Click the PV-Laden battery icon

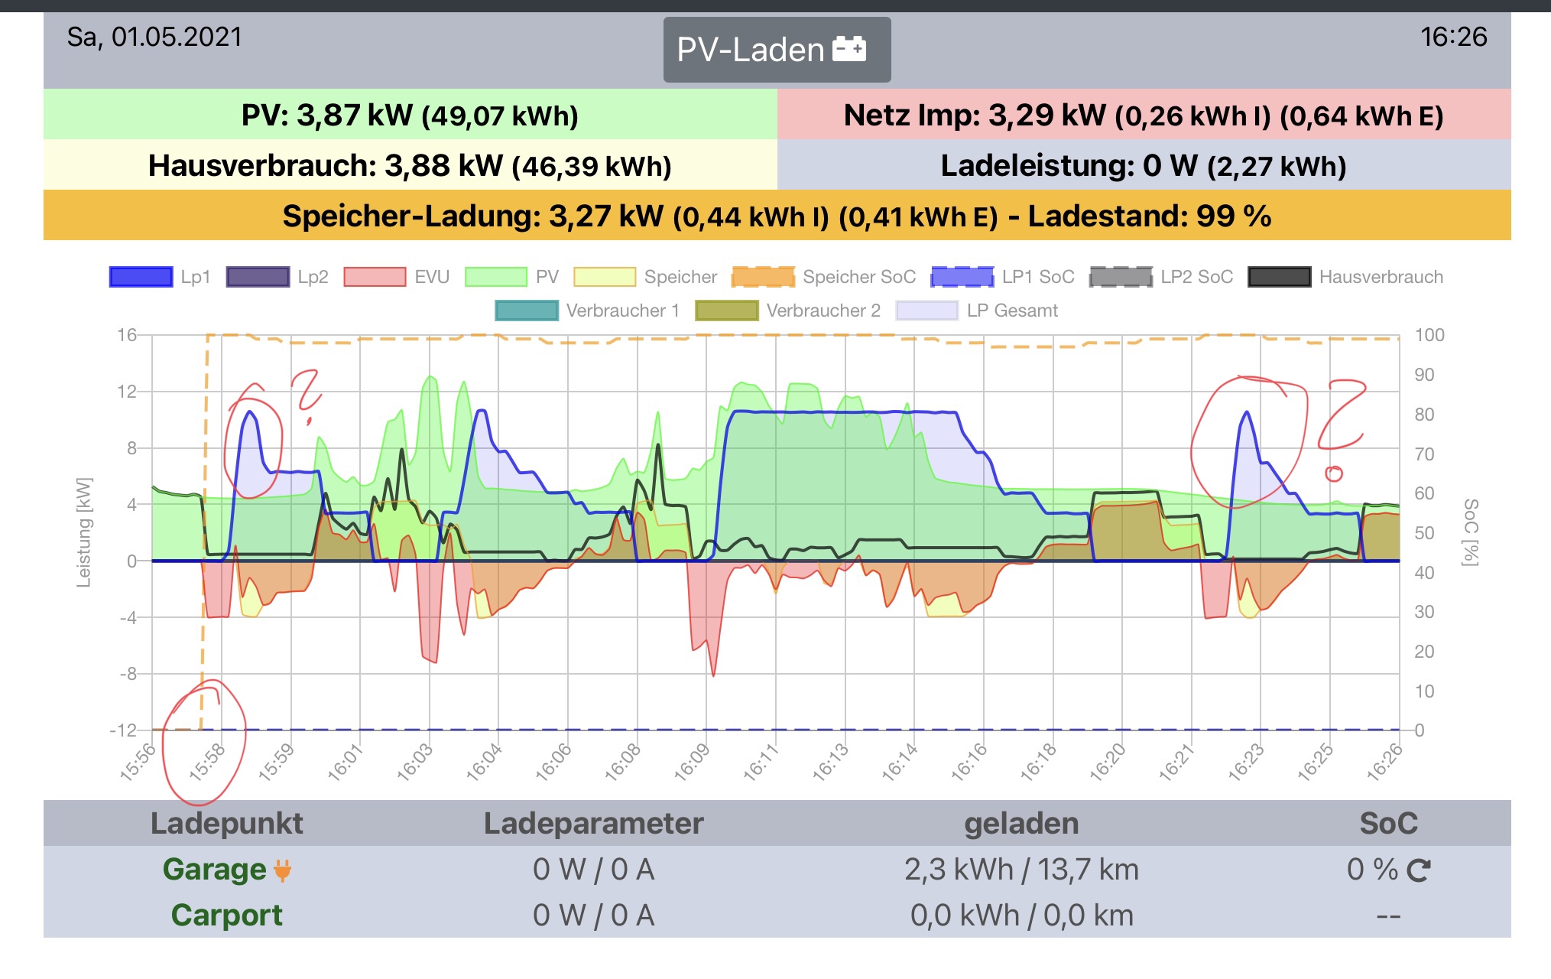[849, 49]
